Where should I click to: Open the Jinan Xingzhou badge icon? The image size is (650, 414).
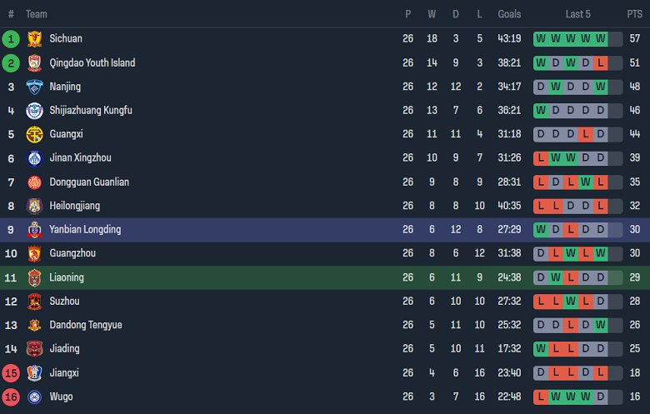[34, 158]
